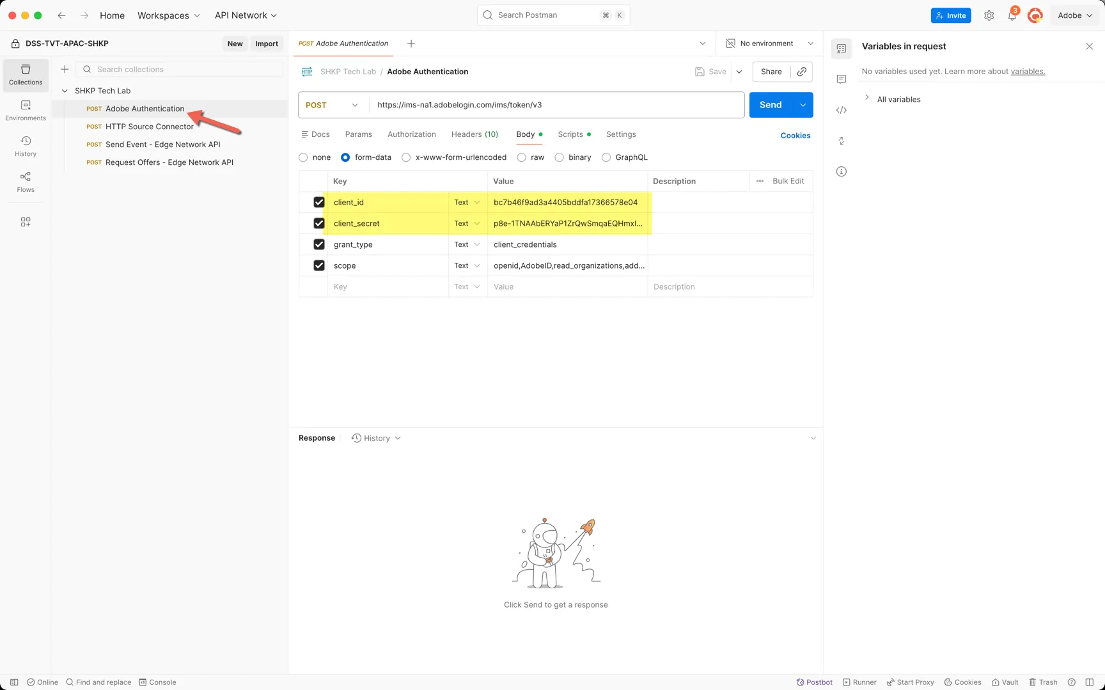Screen dimensions: 1105x690
Task: Collapse the SHKP Tech Lab collection
Action: pyautogui.click(x=65, y=91)
